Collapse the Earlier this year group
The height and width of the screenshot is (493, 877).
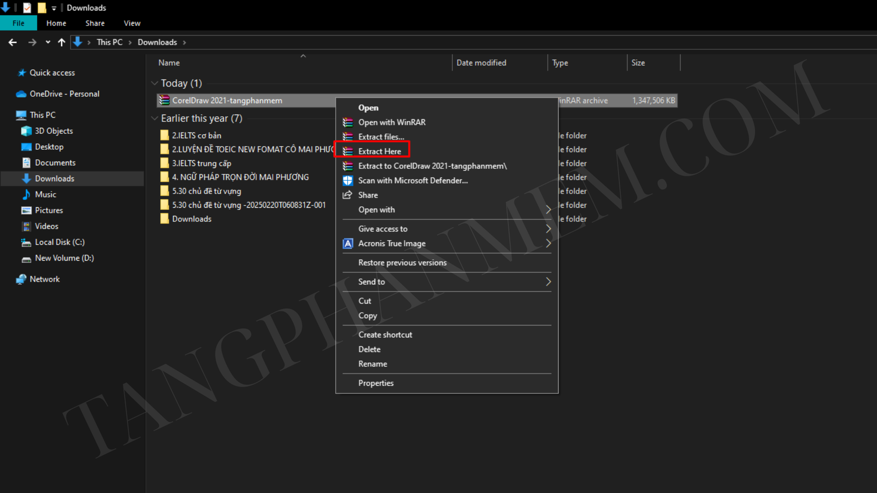[155, 118]
